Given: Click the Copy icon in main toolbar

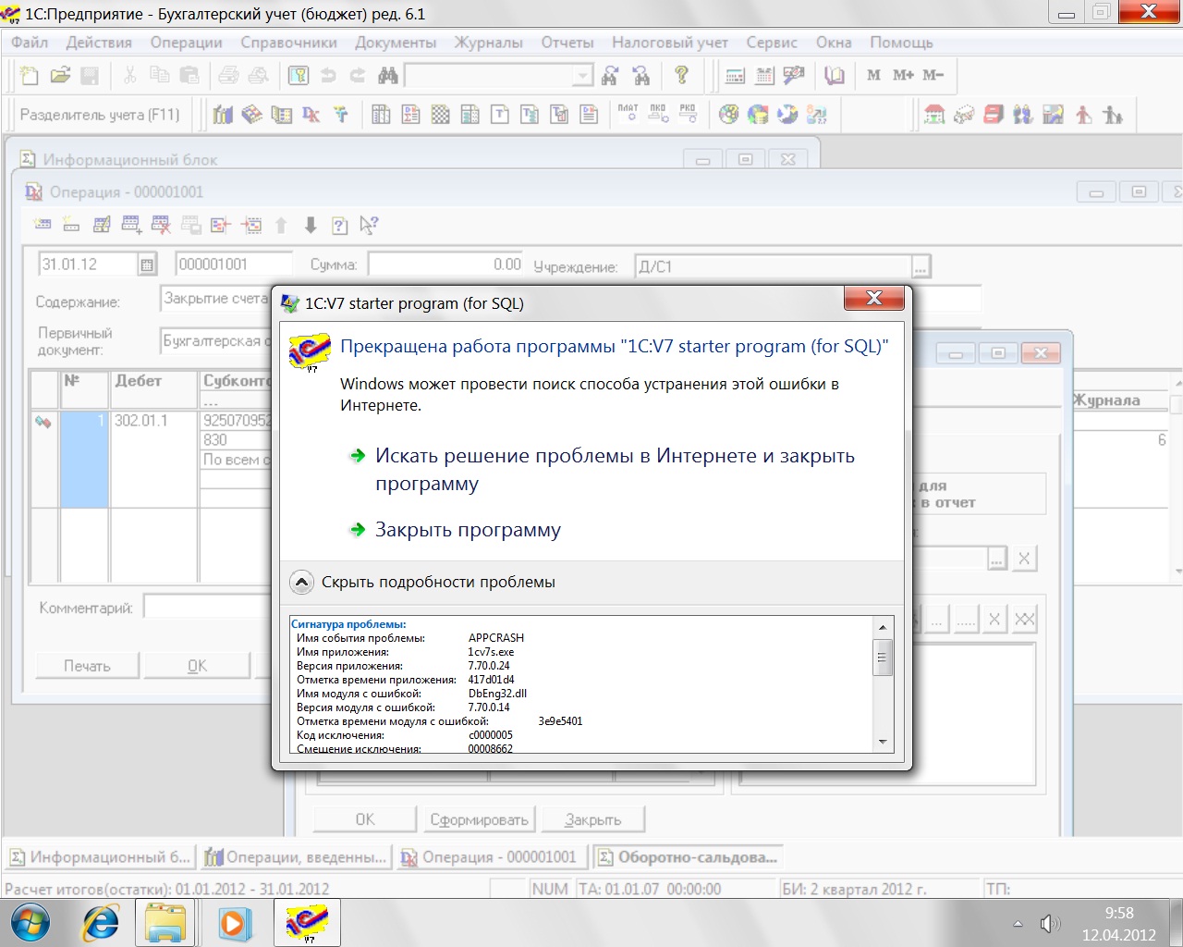Looking at the screenshot, I should 160,76.
